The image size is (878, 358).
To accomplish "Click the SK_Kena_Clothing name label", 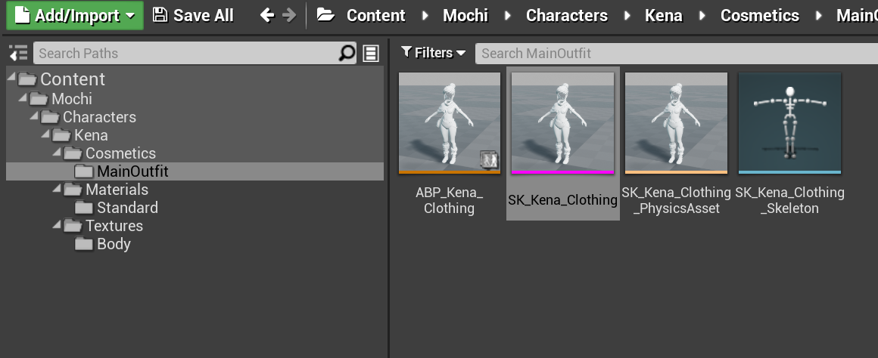I will tap(562, 200).
